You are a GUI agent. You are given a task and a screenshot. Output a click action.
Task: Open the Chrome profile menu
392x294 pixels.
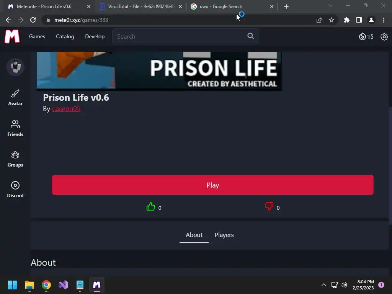pyautogui.click(x=371, y=20)
